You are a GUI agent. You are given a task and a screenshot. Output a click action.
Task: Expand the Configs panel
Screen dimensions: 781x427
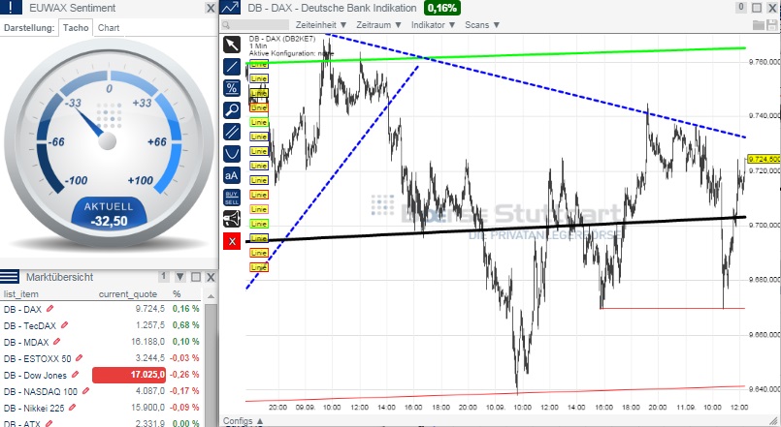[x=244, y=421]
